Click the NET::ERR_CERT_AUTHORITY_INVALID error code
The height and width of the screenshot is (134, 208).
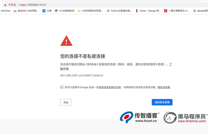point(81,75)
